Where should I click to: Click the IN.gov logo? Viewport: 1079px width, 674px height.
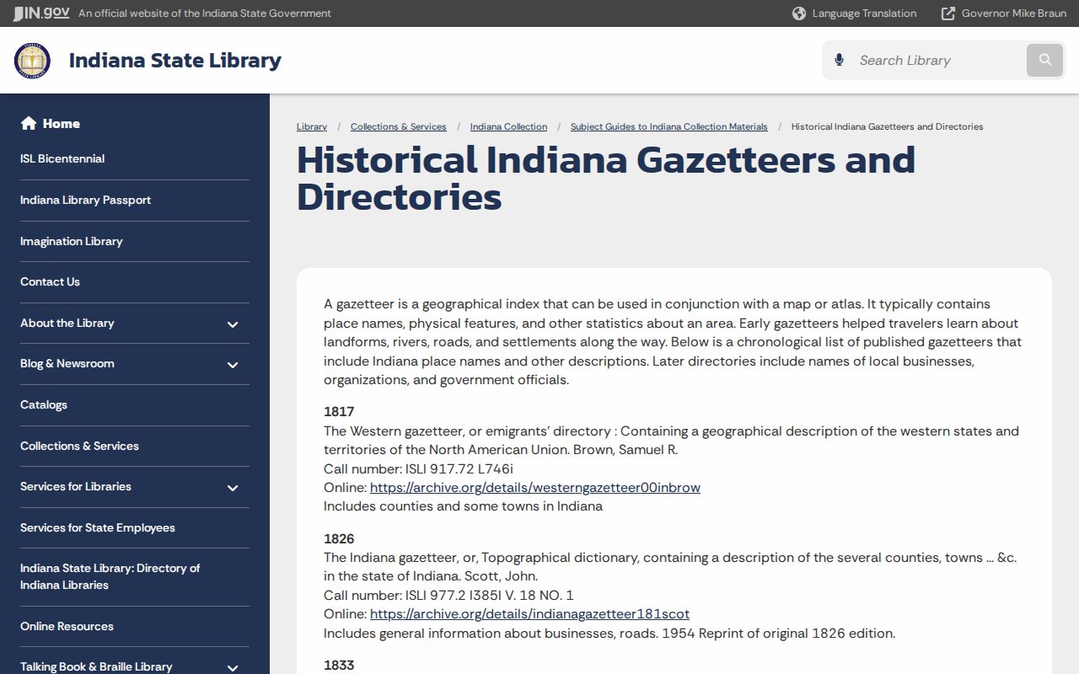(41, 13)
